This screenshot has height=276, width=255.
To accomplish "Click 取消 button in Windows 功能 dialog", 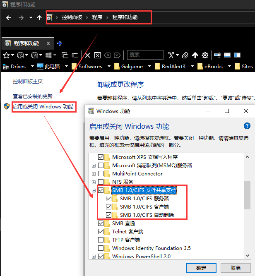I will (236, 268).
